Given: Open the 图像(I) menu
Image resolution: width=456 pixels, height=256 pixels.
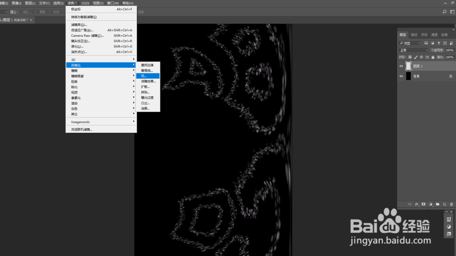Looking at the screenshot, I should click(x=16, y=3).
